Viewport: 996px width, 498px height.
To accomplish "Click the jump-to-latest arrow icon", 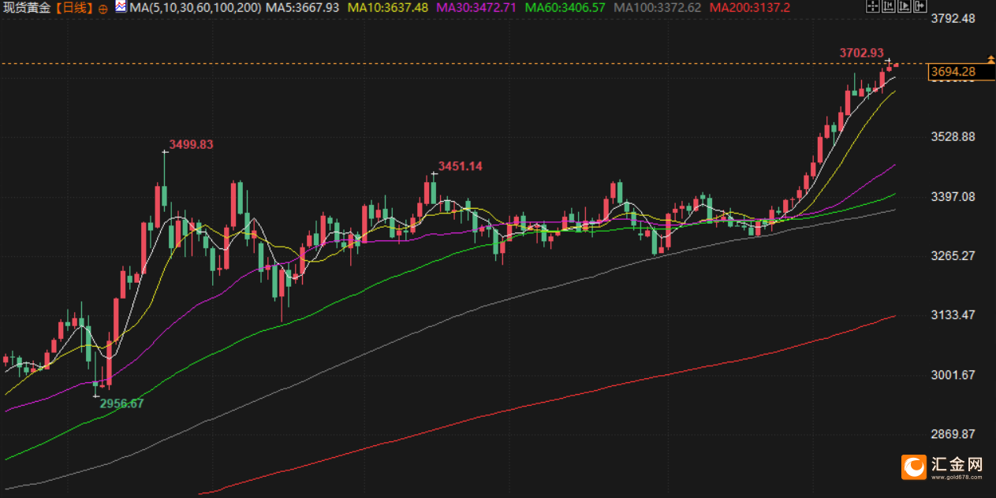I will coord(920,6).
